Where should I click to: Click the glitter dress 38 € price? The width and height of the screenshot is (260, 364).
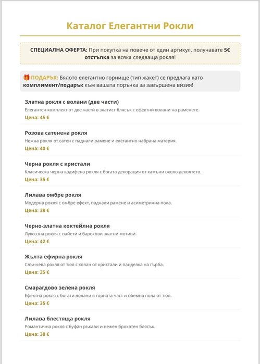37,334
